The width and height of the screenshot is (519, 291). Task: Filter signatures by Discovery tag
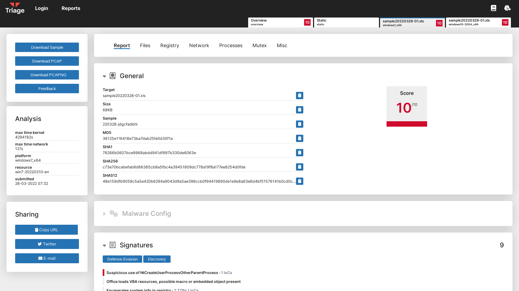click(157, 259)
